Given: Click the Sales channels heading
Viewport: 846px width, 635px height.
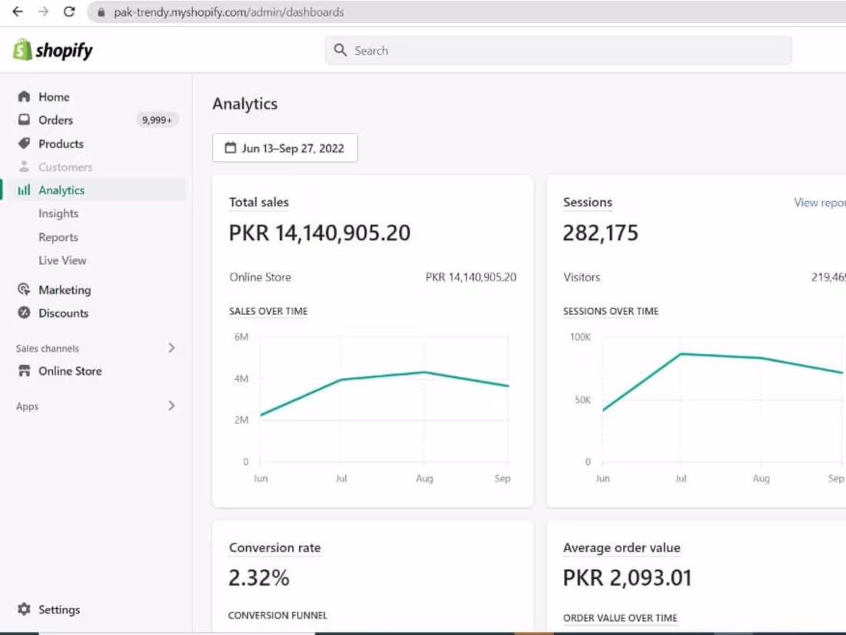Looking at the screenshot, I should click(48, 348).
